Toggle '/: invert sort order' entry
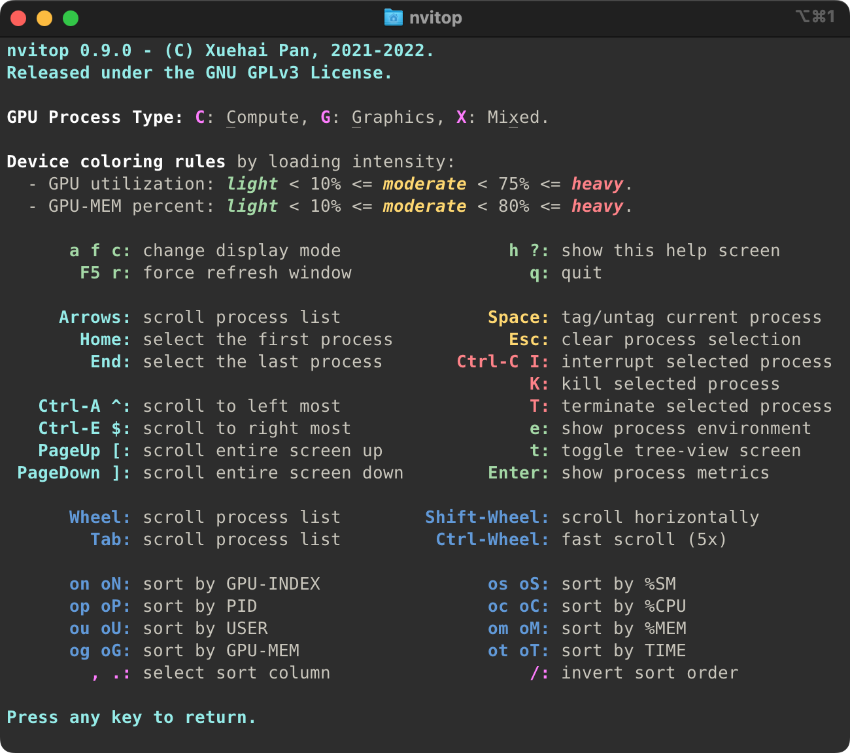The image size is (850, 753). point(634,673)
